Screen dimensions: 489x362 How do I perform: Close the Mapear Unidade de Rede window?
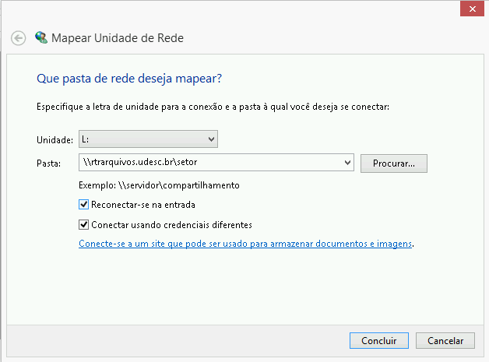470,9
